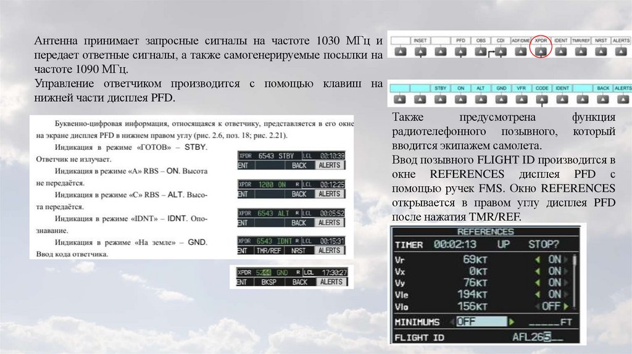
Task: Toggle Vx bug using its left green arrow
Action: pos(538,271)
